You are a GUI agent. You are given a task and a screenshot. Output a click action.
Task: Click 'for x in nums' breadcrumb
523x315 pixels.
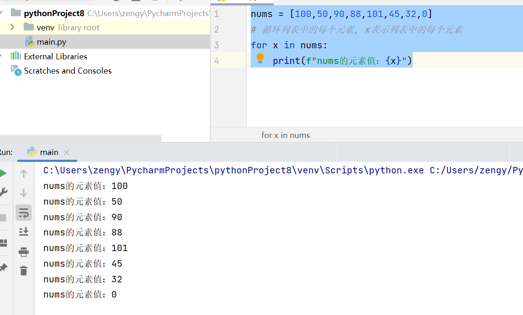click(286, 135)
